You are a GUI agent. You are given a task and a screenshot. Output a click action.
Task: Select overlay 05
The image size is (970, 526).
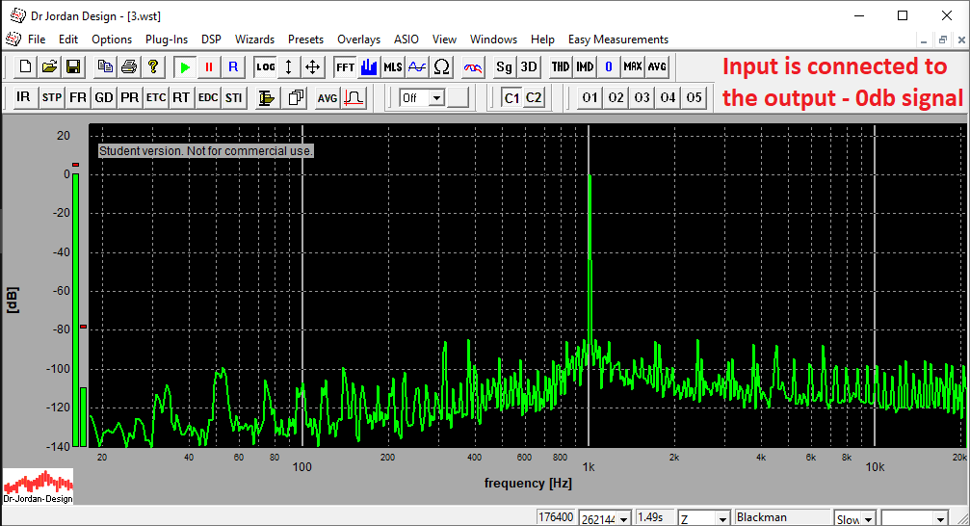[x=695, y=97]
